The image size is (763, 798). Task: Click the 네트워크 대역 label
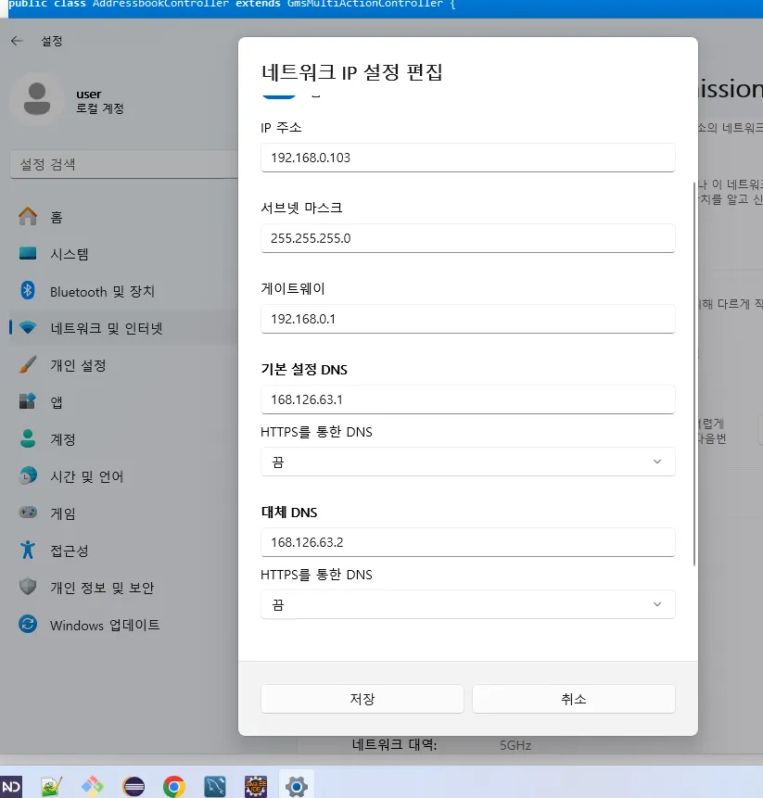click(x=394, y=744)
